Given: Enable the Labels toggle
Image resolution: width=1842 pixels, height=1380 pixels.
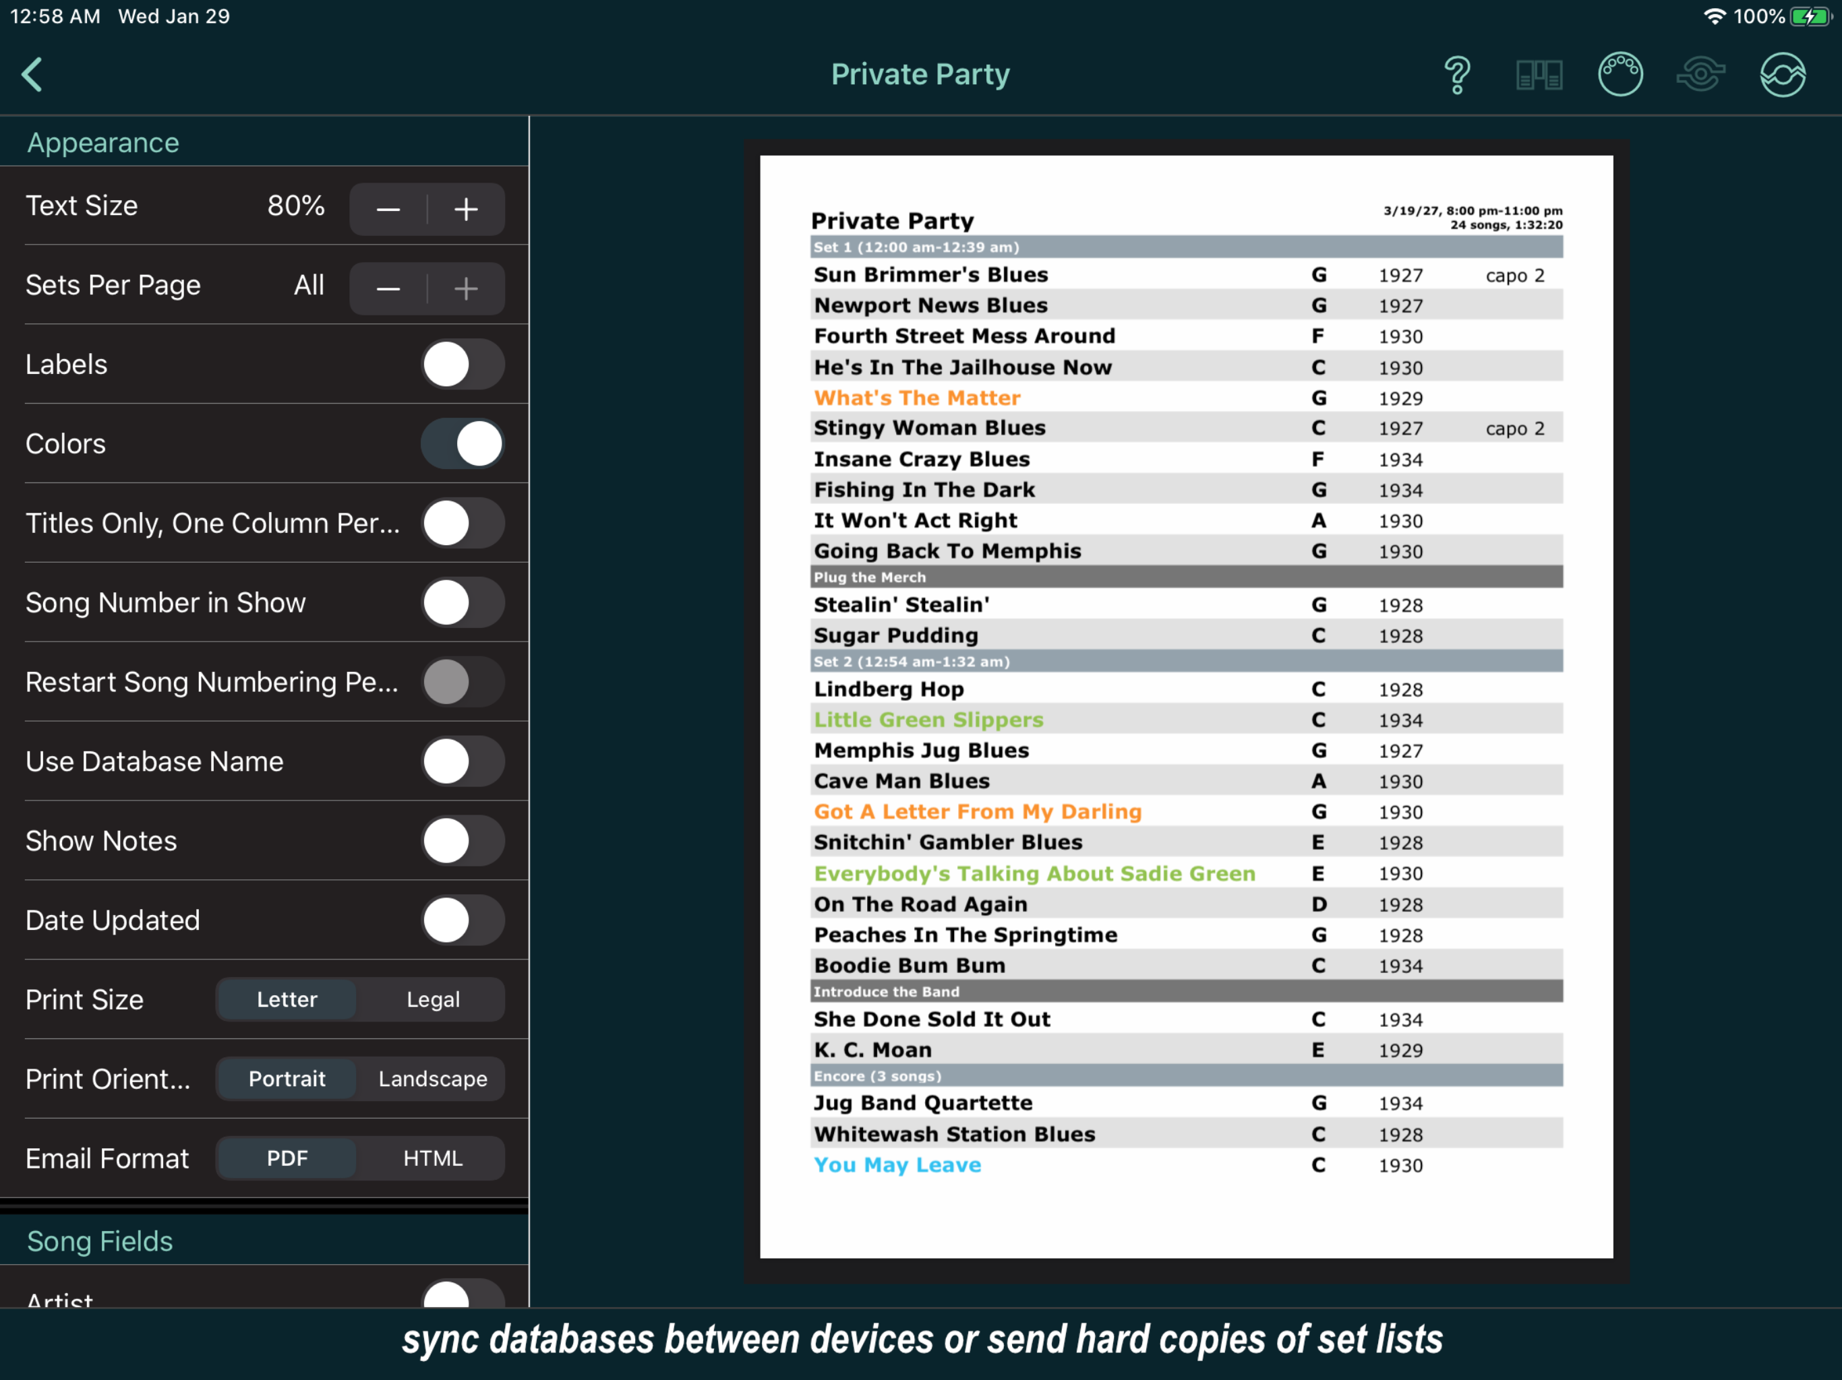Looking at the screenshot, I should 462,365.
